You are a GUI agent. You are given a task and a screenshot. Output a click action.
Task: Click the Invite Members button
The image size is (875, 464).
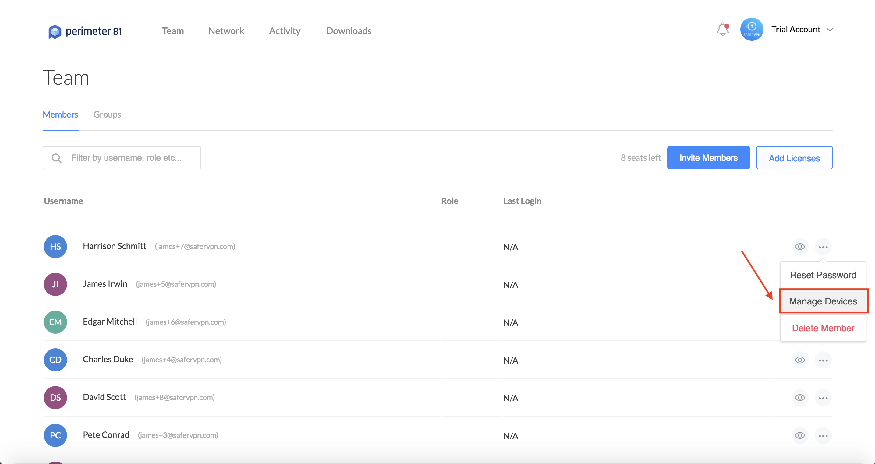click(x=708, y=158)
